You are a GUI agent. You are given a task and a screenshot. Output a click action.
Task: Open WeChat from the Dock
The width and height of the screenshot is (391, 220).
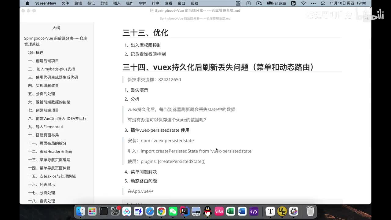pyautogui.click(x=173, y=211)
